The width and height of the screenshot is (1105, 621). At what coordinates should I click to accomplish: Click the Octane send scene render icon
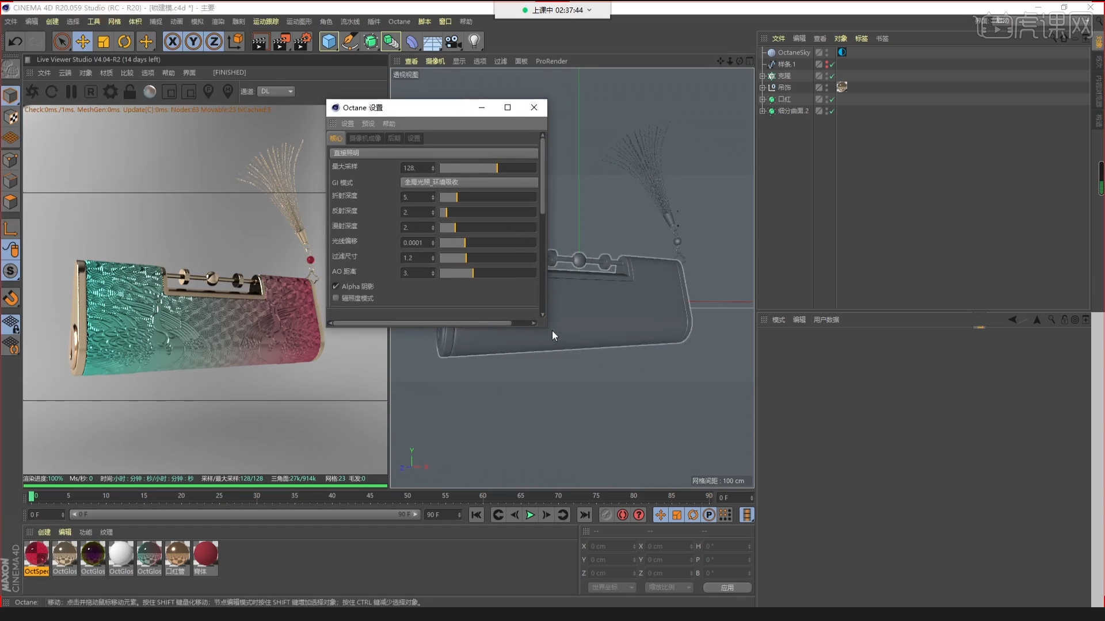(32, 91)
